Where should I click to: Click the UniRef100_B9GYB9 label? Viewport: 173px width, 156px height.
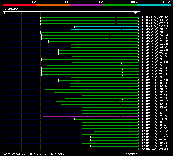point(155,95)
